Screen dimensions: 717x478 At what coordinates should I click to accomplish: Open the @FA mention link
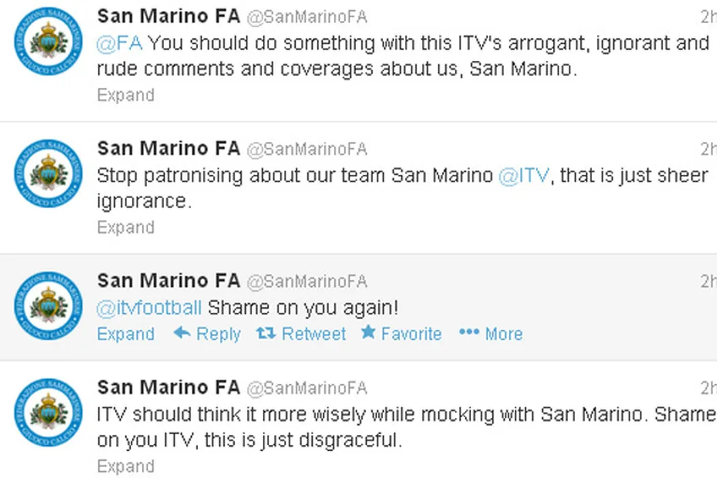point(119,43)
